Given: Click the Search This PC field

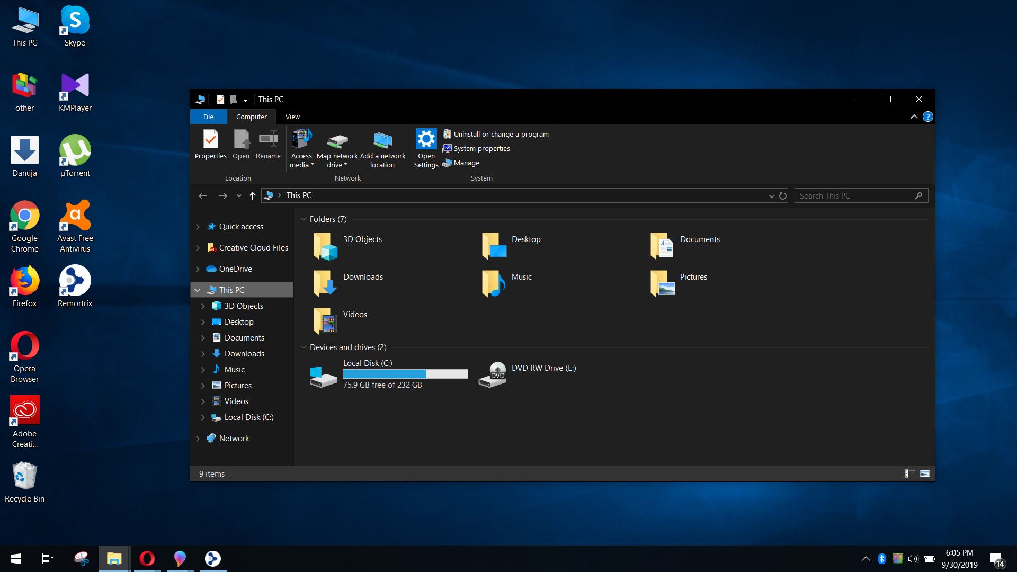Looking at the screenshot, I should (x=861, y=196).
